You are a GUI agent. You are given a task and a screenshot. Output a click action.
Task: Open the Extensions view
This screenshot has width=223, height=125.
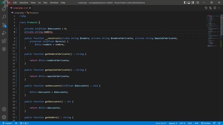(4, 41)
